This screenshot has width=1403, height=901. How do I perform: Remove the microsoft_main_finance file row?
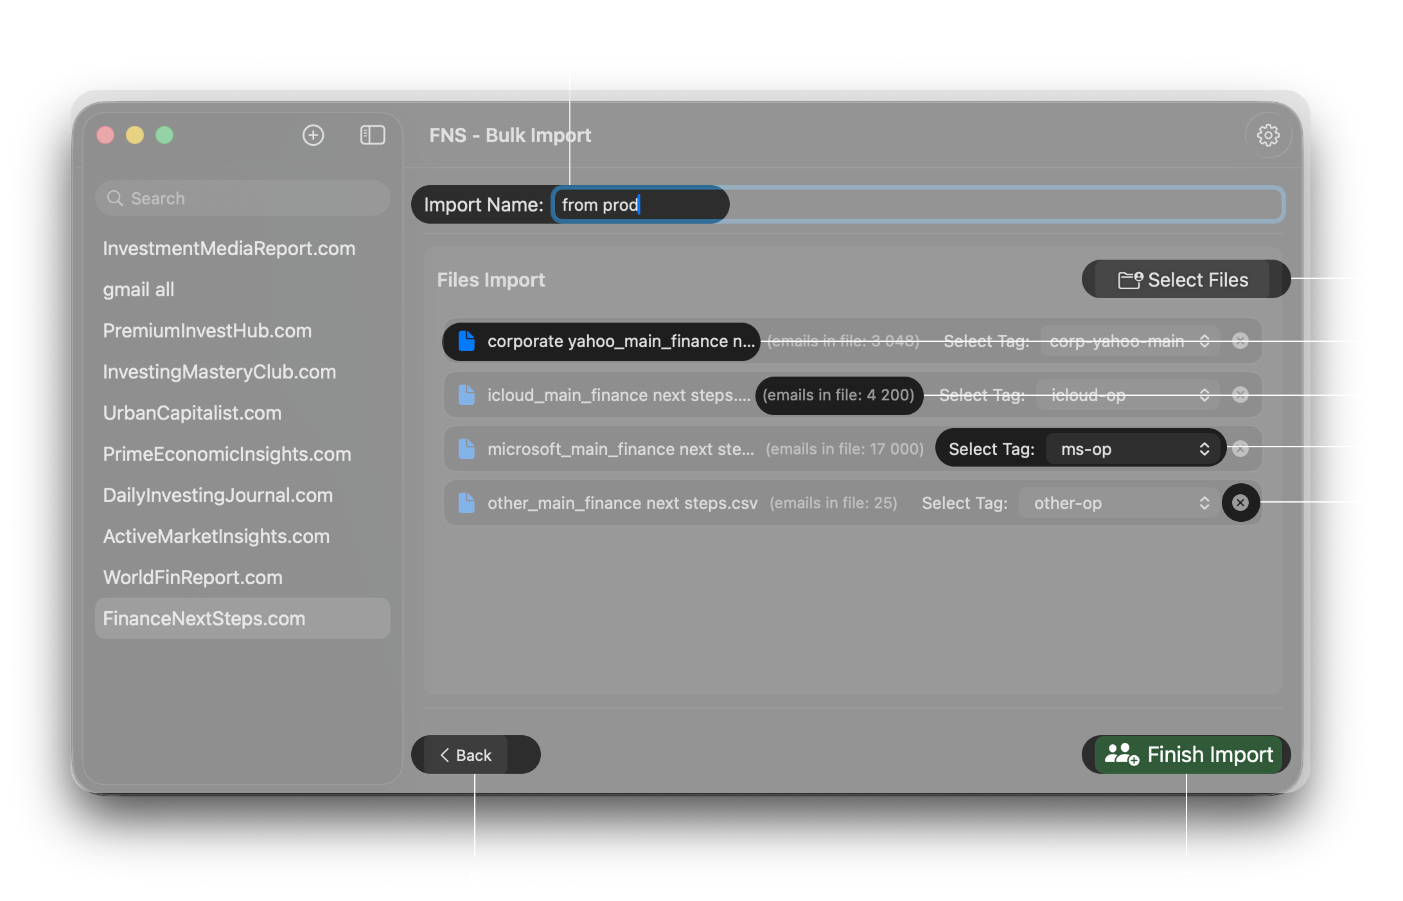click(1240, 449)
